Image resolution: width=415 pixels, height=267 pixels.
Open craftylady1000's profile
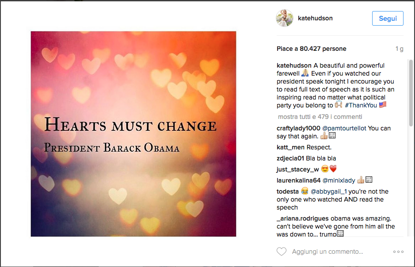tap(298, 128)
